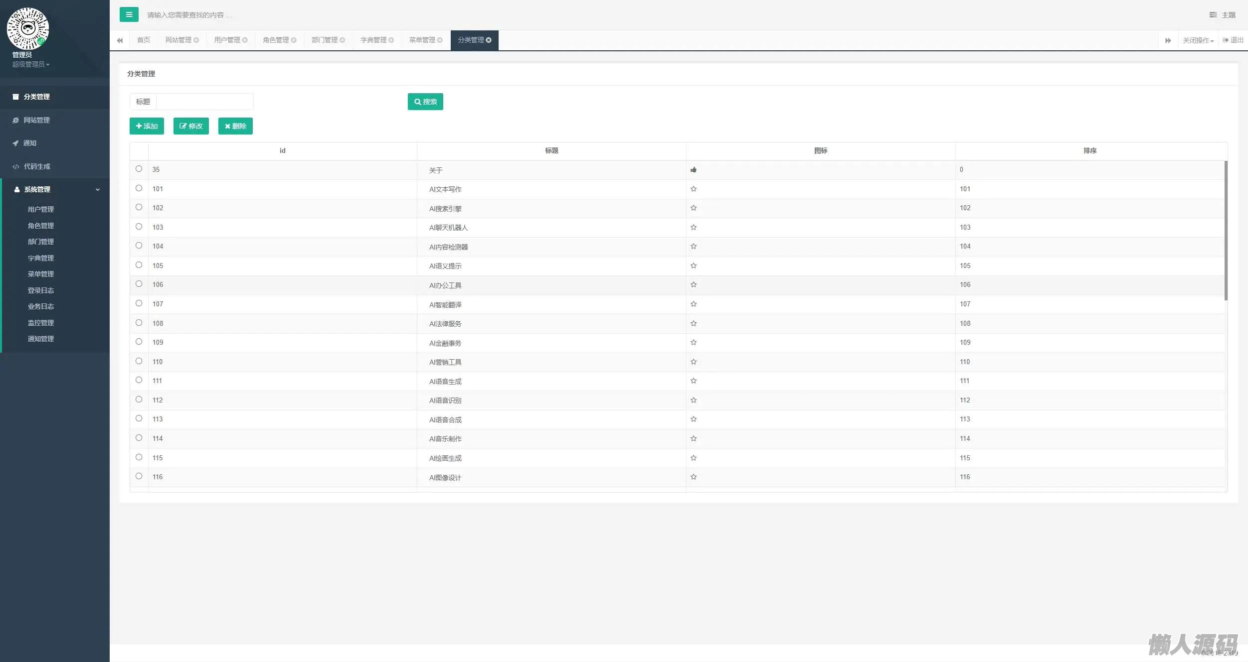Click the 搜索 search button
Viewport: 1248px width, 662px height.
pyautogui.click(x=425, y=102)
